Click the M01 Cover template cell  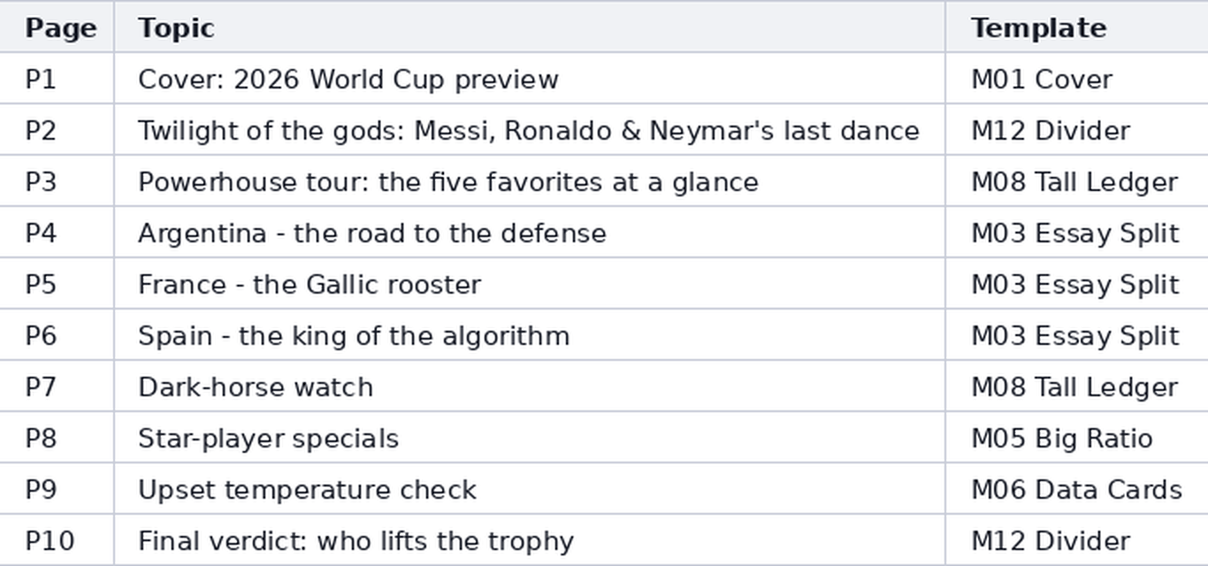coord(1077,79)
